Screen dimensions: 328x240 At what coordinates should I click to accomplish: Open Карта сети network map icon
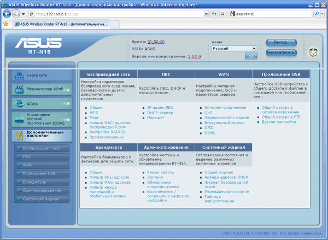click(18, 75)
